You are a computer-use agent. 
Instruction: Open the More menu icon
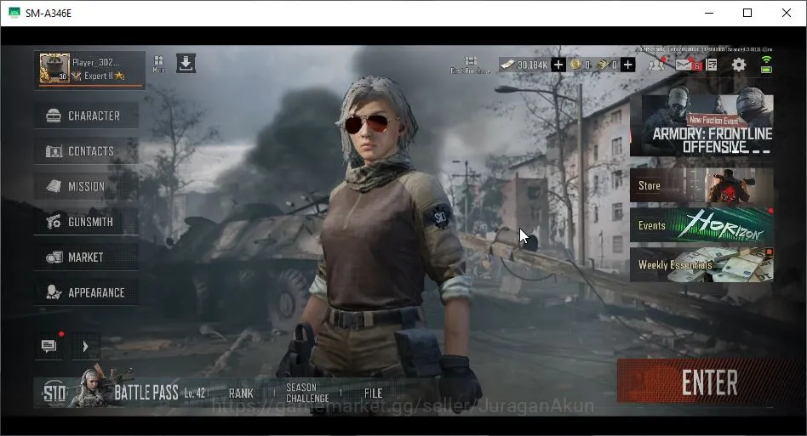[x=158, y=64]
